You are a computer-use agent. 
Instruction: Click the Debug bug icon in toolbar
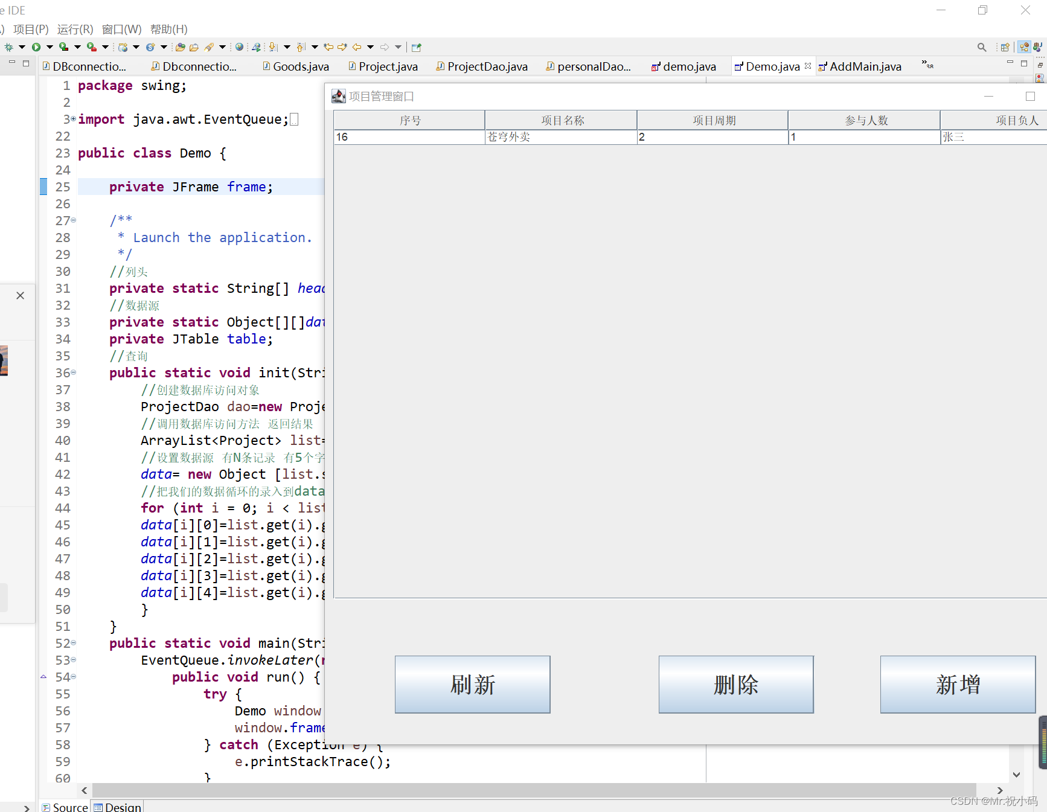pos(8,47)
